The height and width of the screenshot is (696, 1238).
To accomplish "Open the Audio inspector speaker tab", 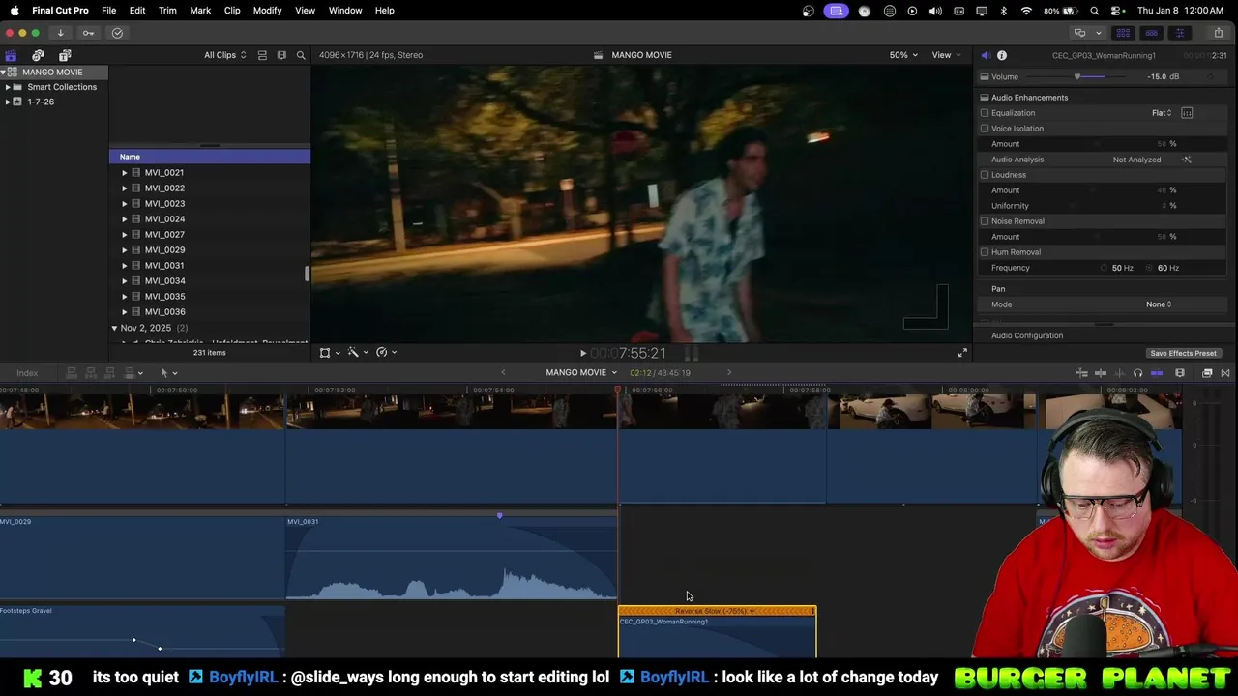I will click(986, 55).
